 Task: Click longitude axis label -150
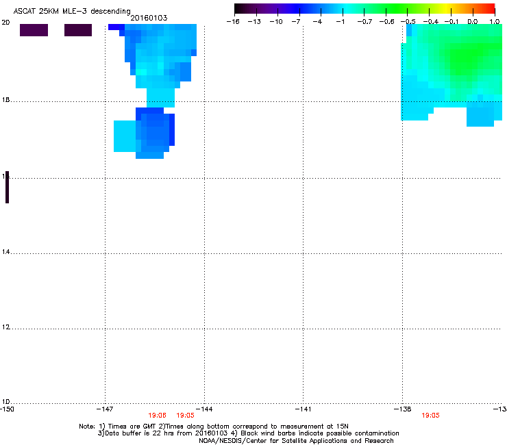tap(7, 409)
